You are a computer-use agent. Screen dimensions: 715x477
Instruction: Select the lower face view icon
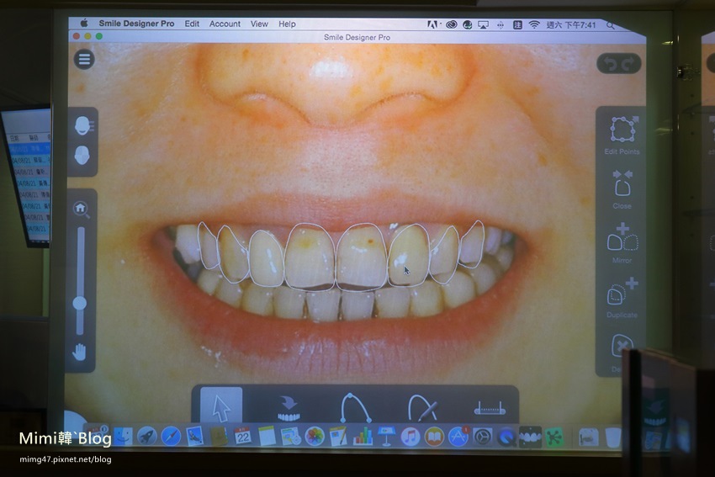pos(82,156)
